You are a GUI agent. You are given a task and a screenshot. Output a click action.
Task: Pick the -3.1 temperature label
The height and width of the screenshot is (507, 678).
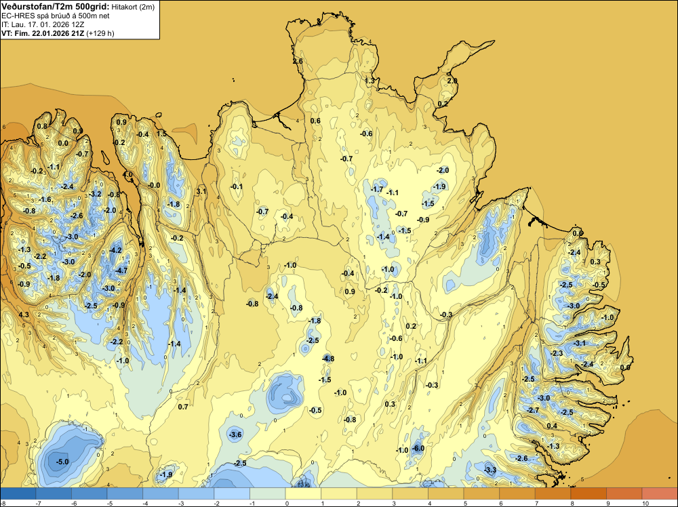point(580,343)
